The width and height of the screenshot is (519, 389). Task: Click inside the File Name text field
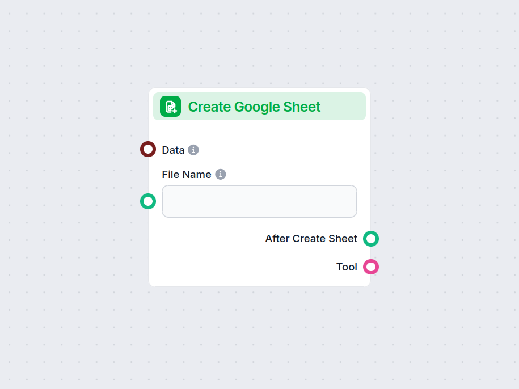coord(259,201)
